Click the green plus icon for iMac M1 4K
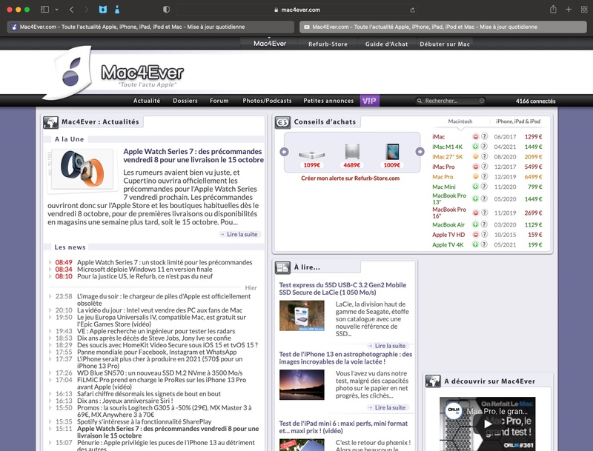 coord(476,147)
